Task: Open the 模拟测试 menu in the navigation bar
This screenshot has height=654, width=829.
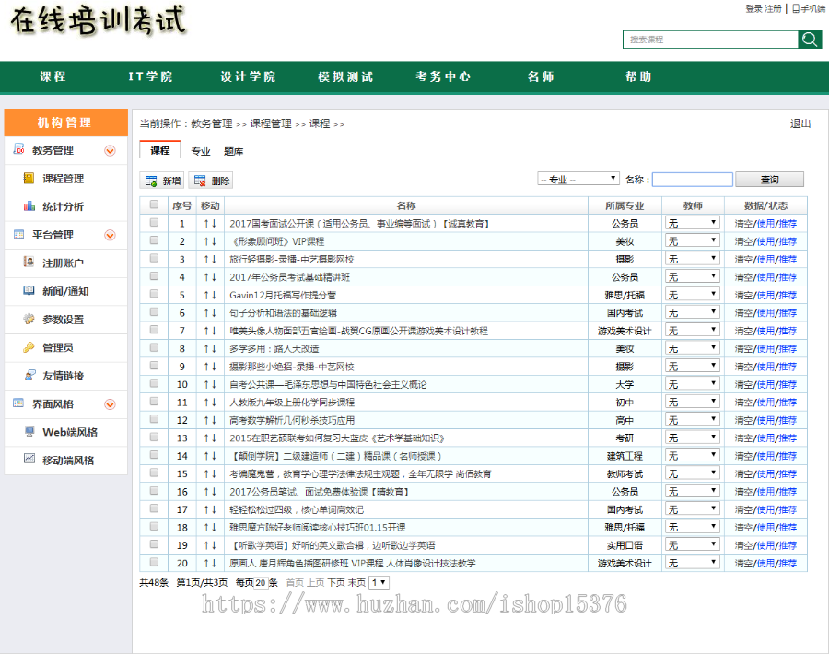Action: pyautogui.click(x=346, y=78)
